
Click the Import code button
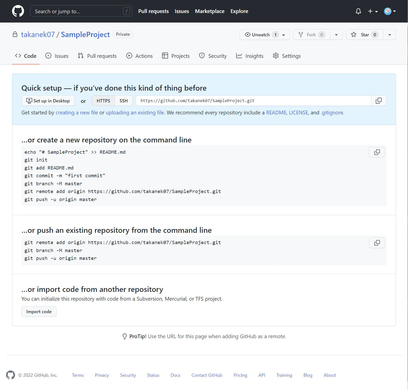pos(39,311)
